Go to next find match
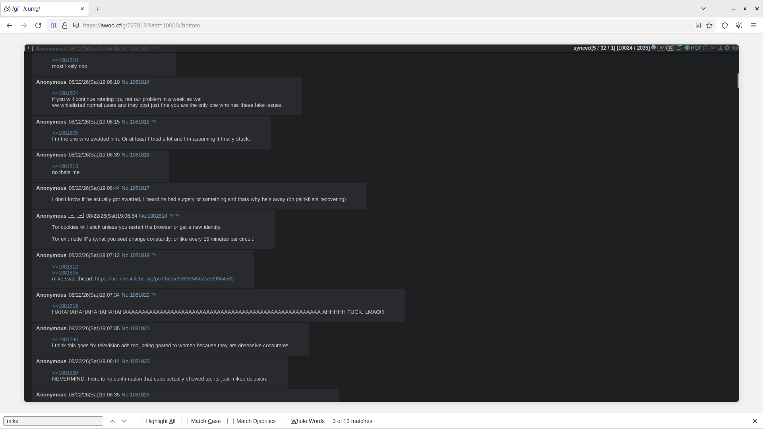The image size is (763, 429). (x=124, y=421)
